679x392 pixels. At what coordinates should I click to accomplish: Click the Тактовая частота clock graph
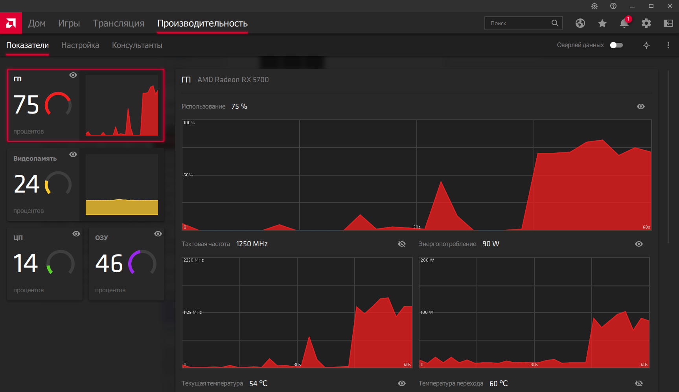[x=297, y=313]
